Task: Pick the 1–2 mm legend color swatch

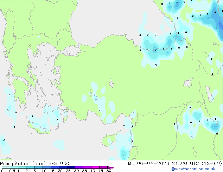Action: pyautogui.click(x=22, y=167)
